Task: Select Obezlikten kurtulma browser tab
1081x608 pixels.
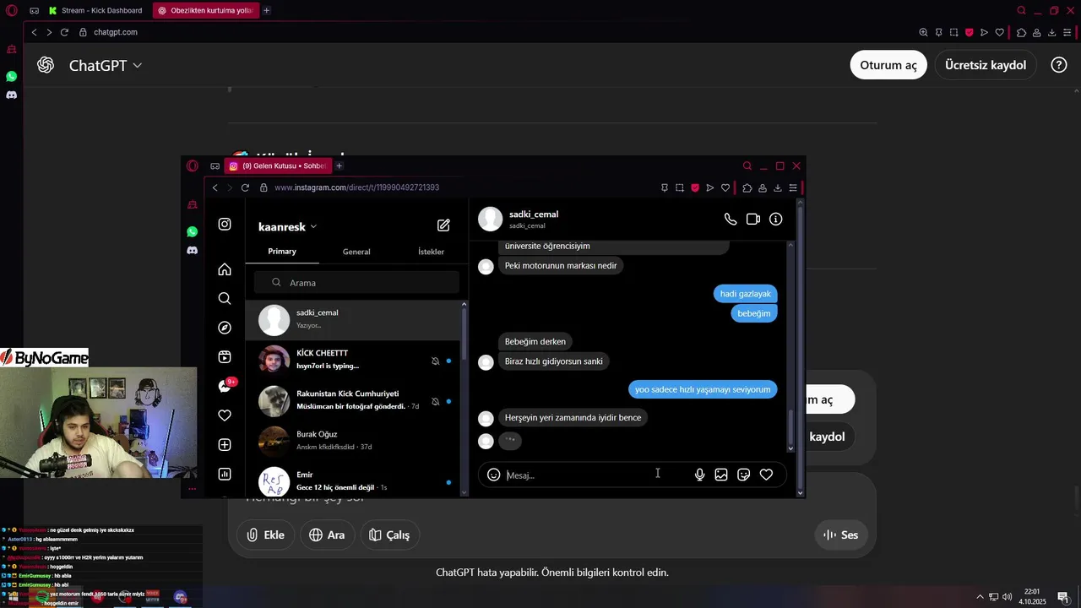Action: 206,10
